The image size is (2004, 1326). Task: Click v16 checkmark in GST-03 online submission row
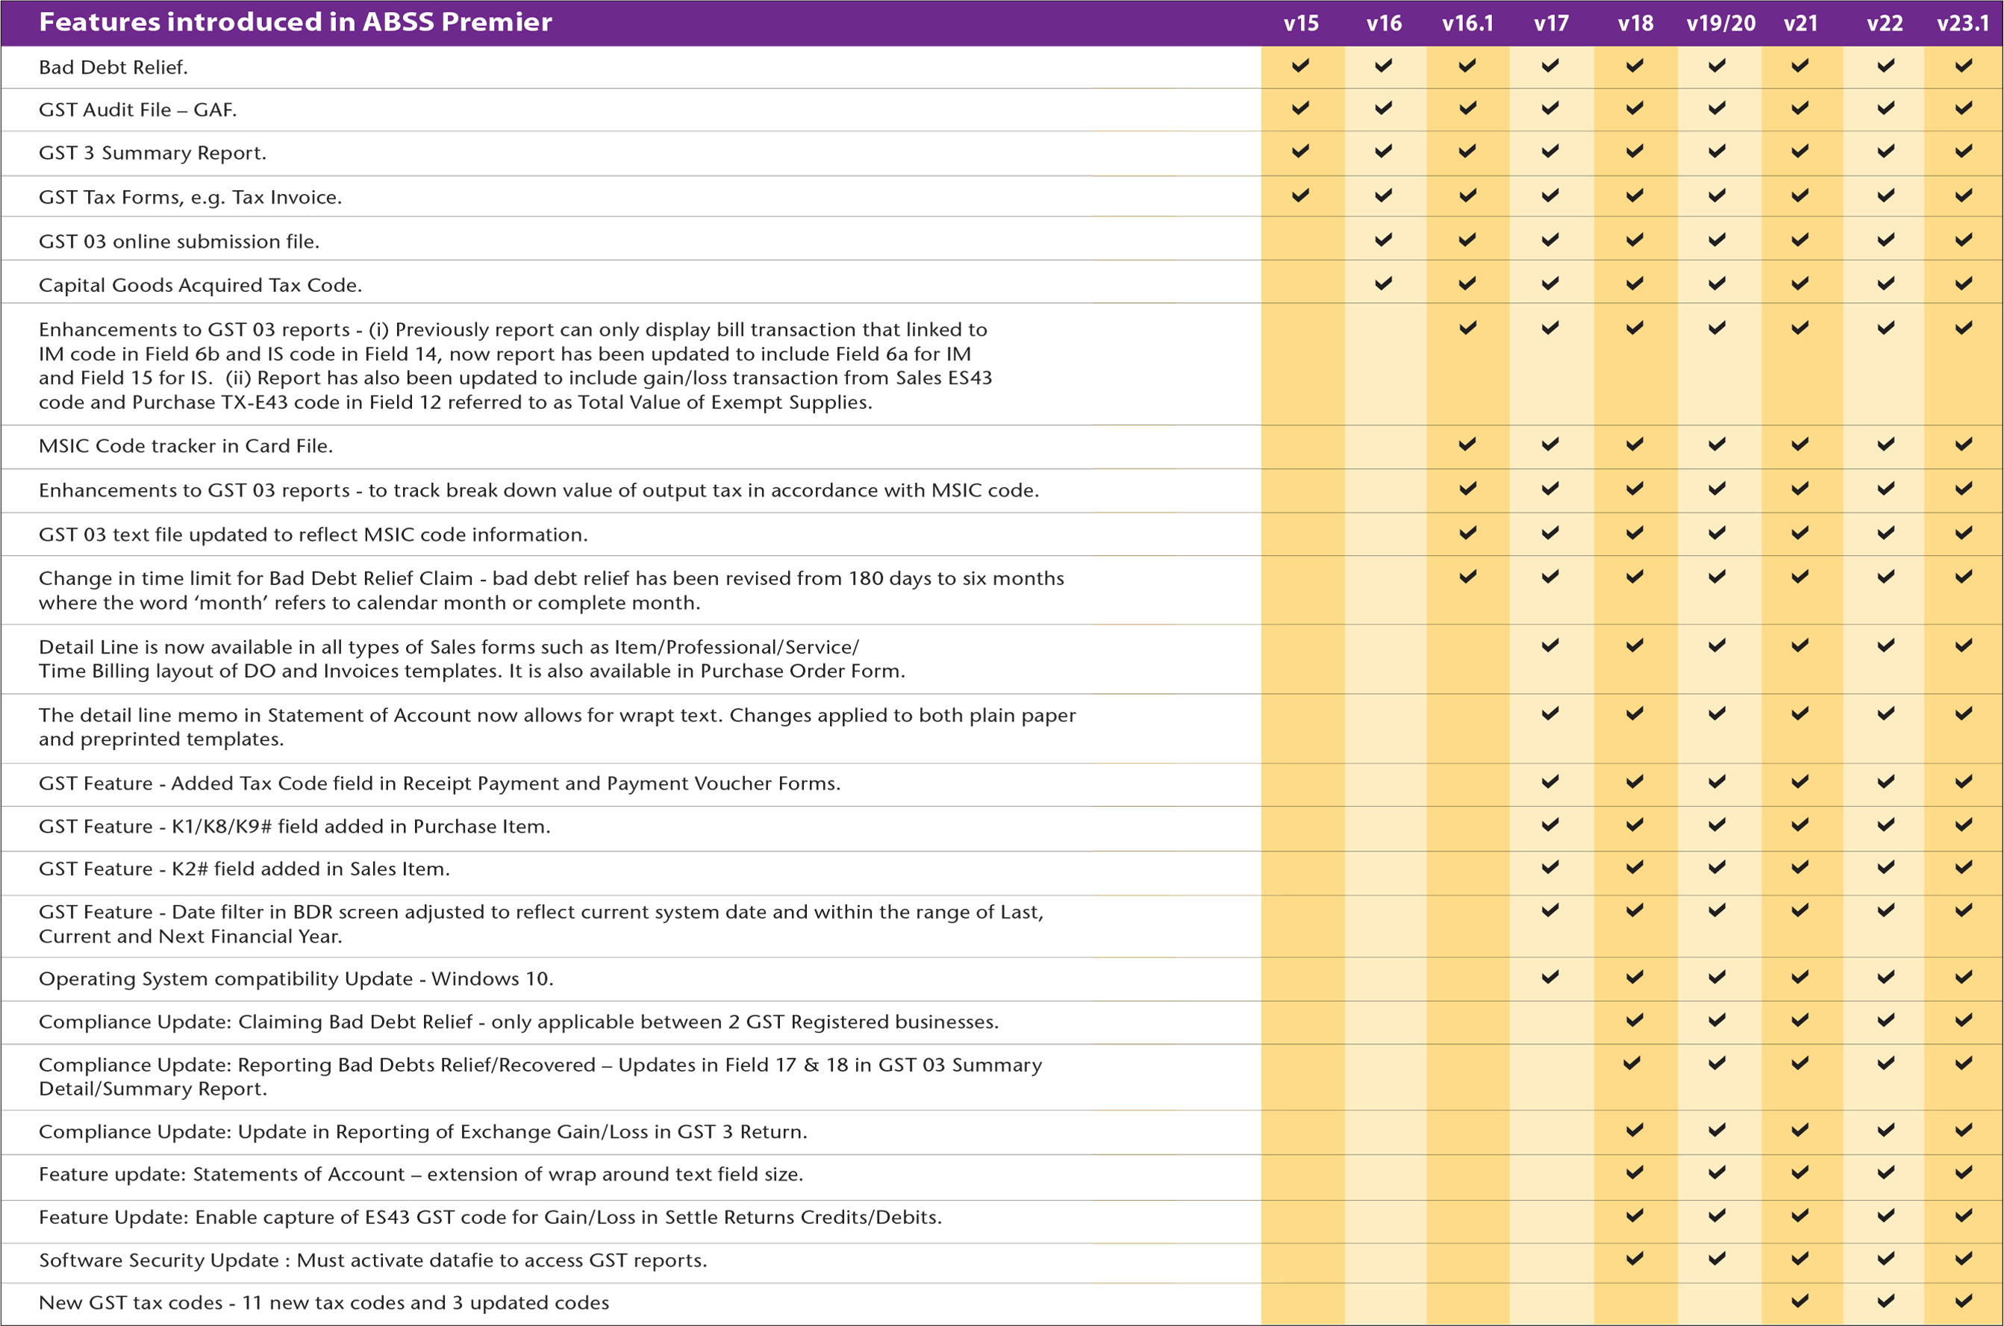pyautogui.click(x=1383, y=240)
